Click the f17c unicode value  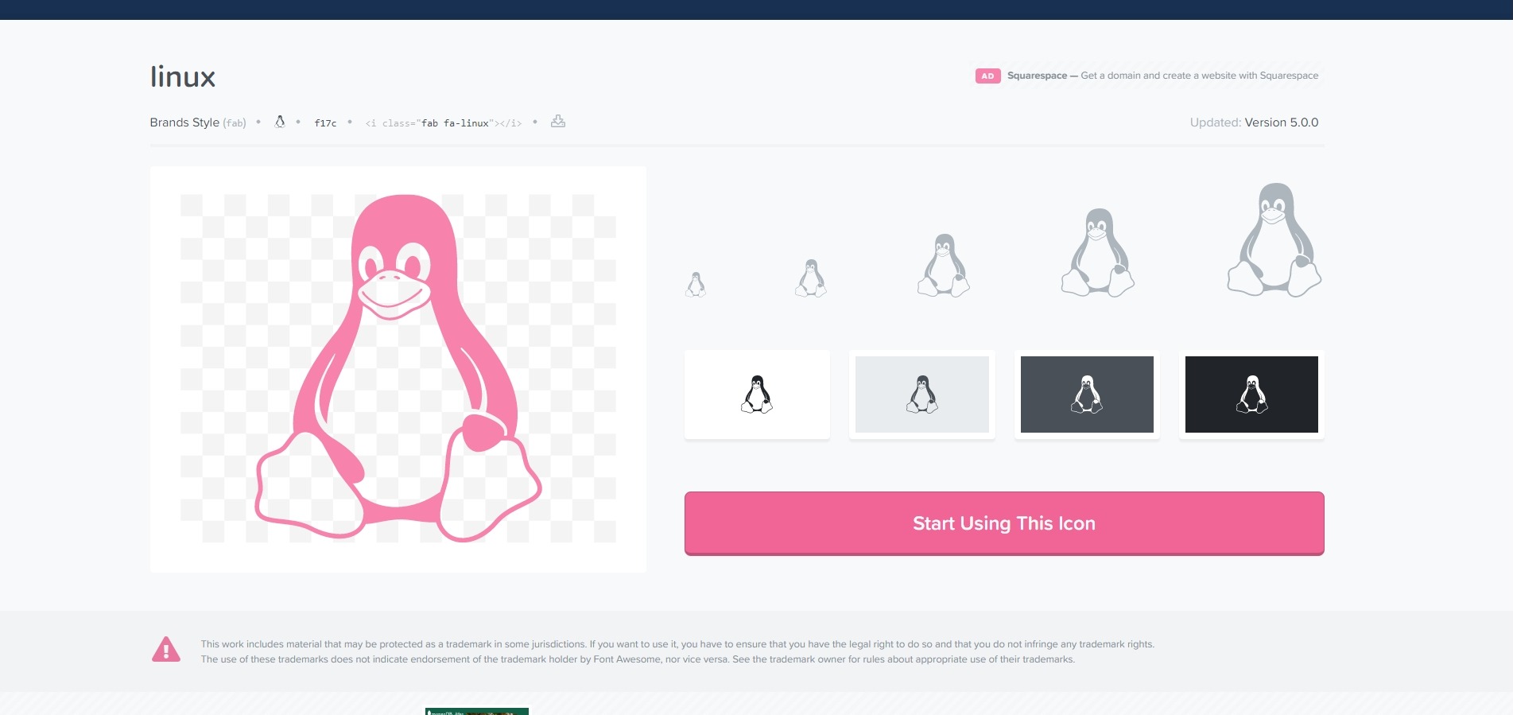[325, 123]
